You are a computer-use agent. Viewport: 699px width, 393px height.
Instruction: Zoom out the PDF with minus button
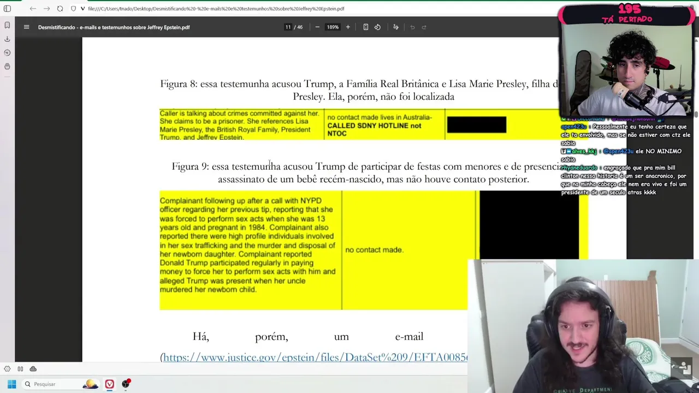tap(317, 27)
